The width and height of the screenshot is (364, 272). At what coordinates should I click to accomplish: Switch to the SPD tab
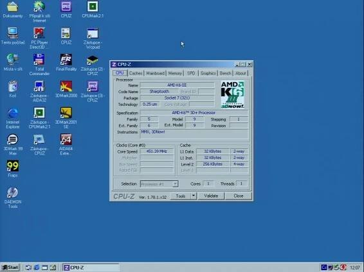[191, 73]
